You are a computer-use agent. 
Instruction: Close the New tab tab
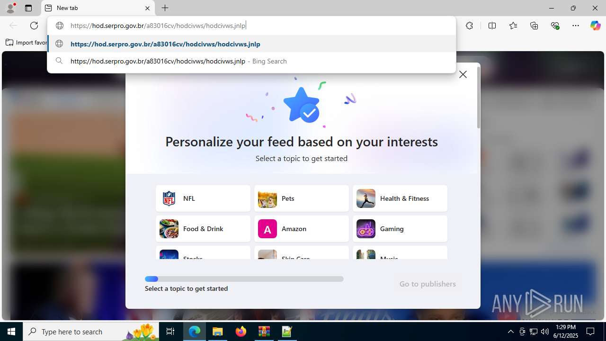point(147,8)
